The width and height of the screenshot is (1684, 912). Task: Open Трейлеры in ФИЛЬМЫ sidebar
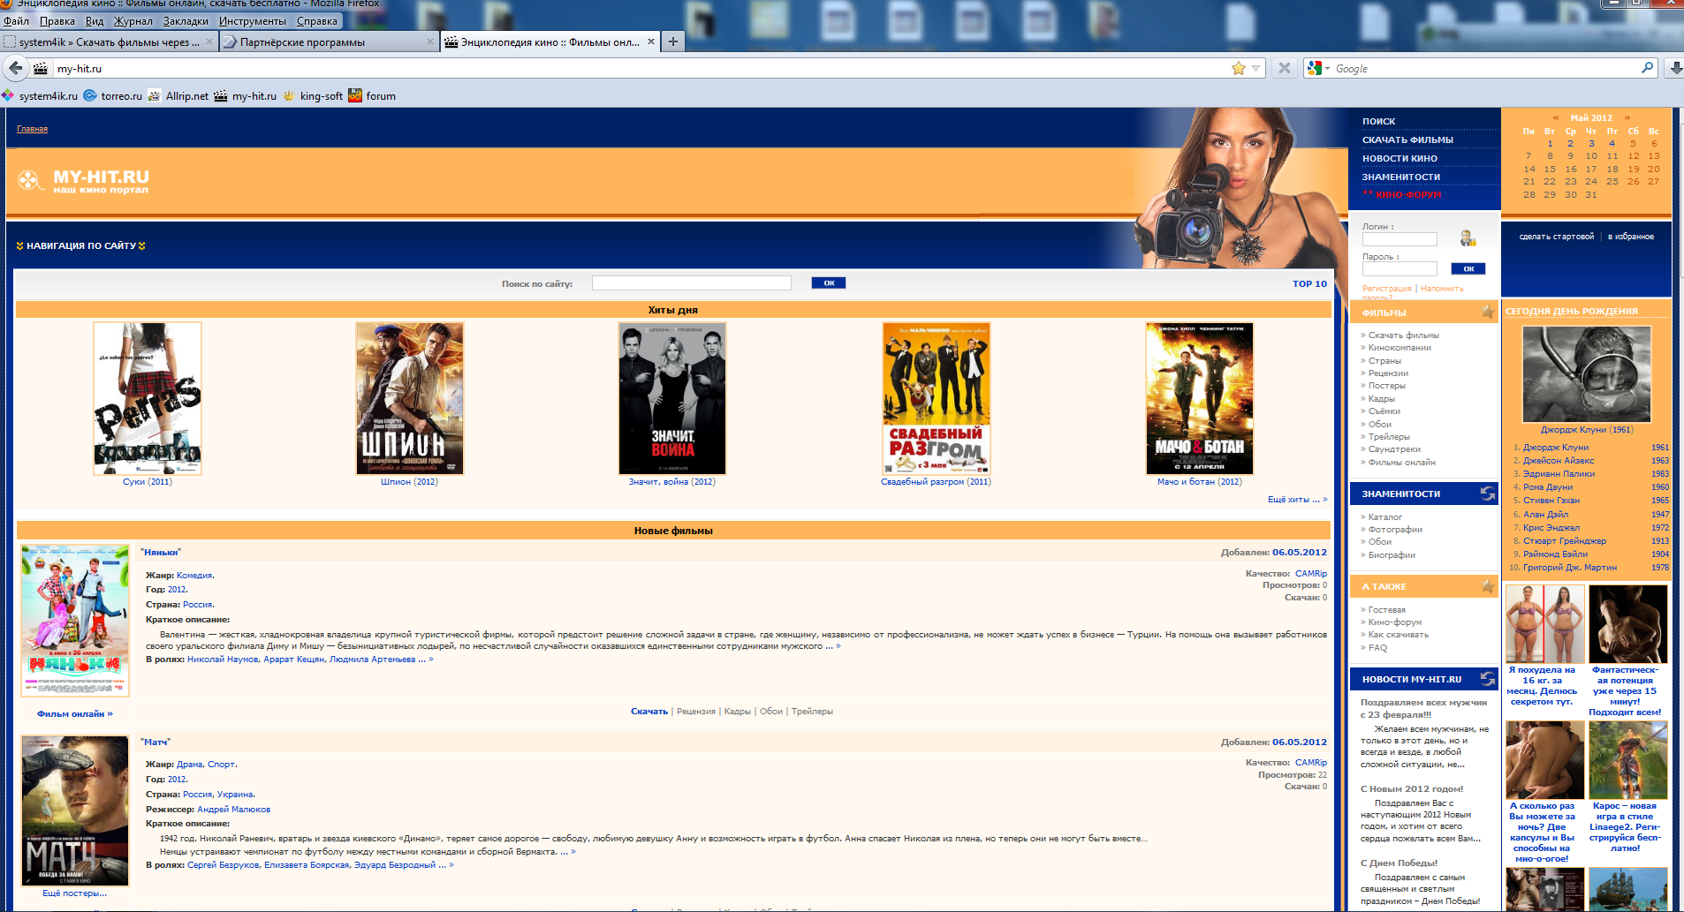pyautogui.click(x=1389, y=437)
